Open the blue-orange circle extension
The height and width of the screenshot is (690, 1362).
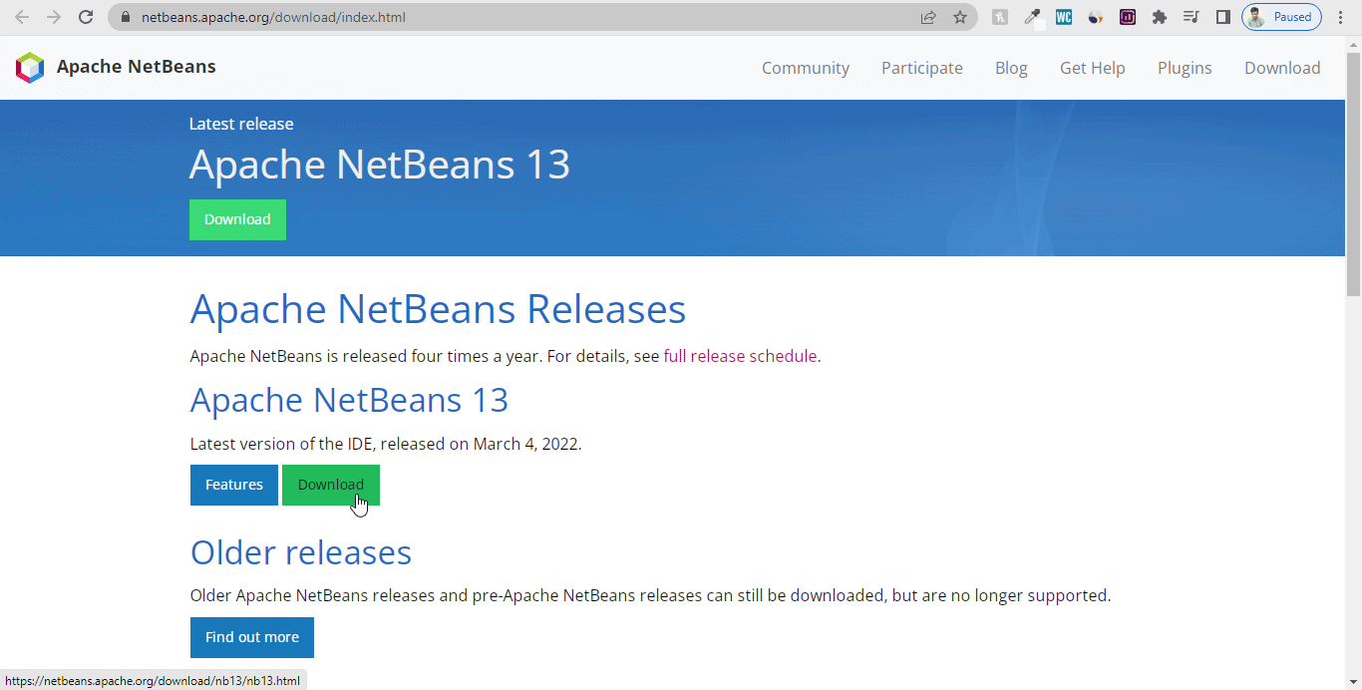[1096, 17]
